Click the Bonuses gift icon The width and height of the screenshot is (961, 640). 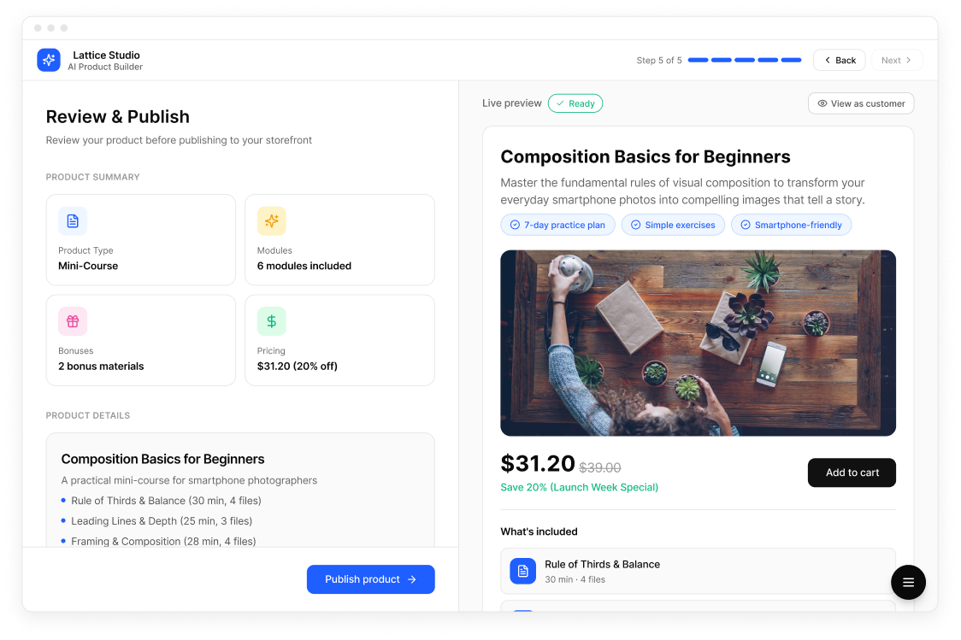click(x=73, y=321)
